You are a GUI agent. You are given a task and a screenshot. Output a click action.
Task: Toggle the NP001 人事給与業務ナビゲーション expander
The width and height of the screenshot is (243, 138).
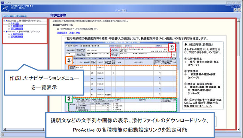click(x=4, y=32)
